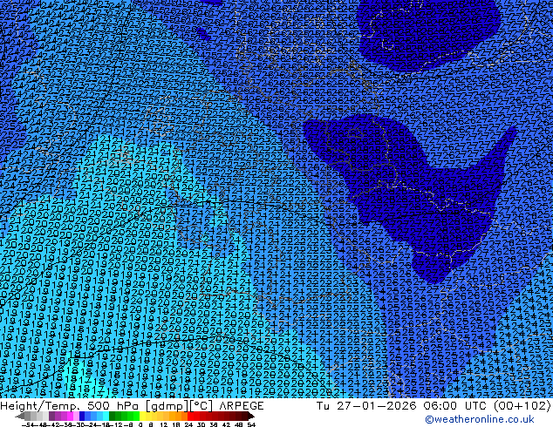Click the grey left arrowhead of the color legend
Screen dimensions: 553x427
[x=20, y=417]
